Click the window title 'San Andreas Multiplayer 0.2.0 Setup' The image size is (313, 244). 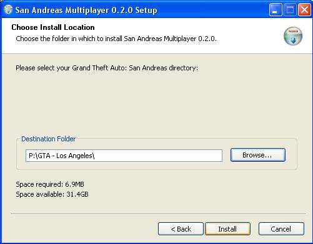click(86, 10)
